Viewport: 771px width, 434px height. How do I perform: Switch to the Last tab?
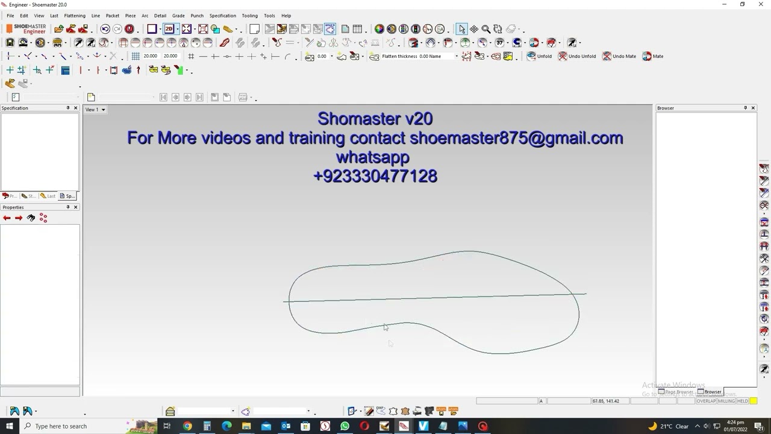[x=48, y=196]
